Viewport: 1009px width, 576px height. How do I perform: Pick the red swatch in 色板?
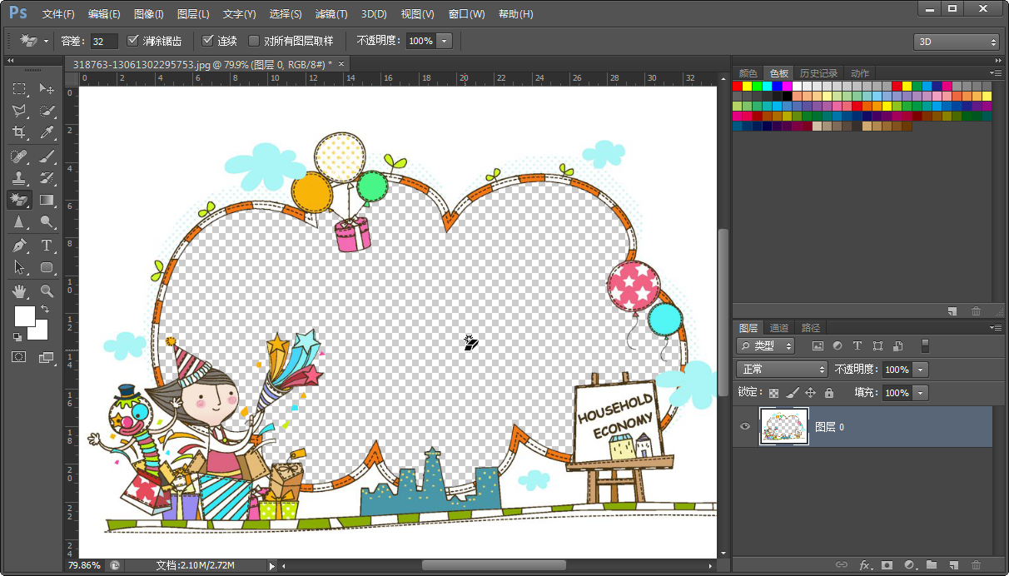point(738,86)
